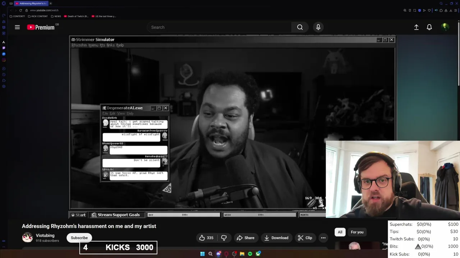Open File Explorer from taskbar

[242, 254]
